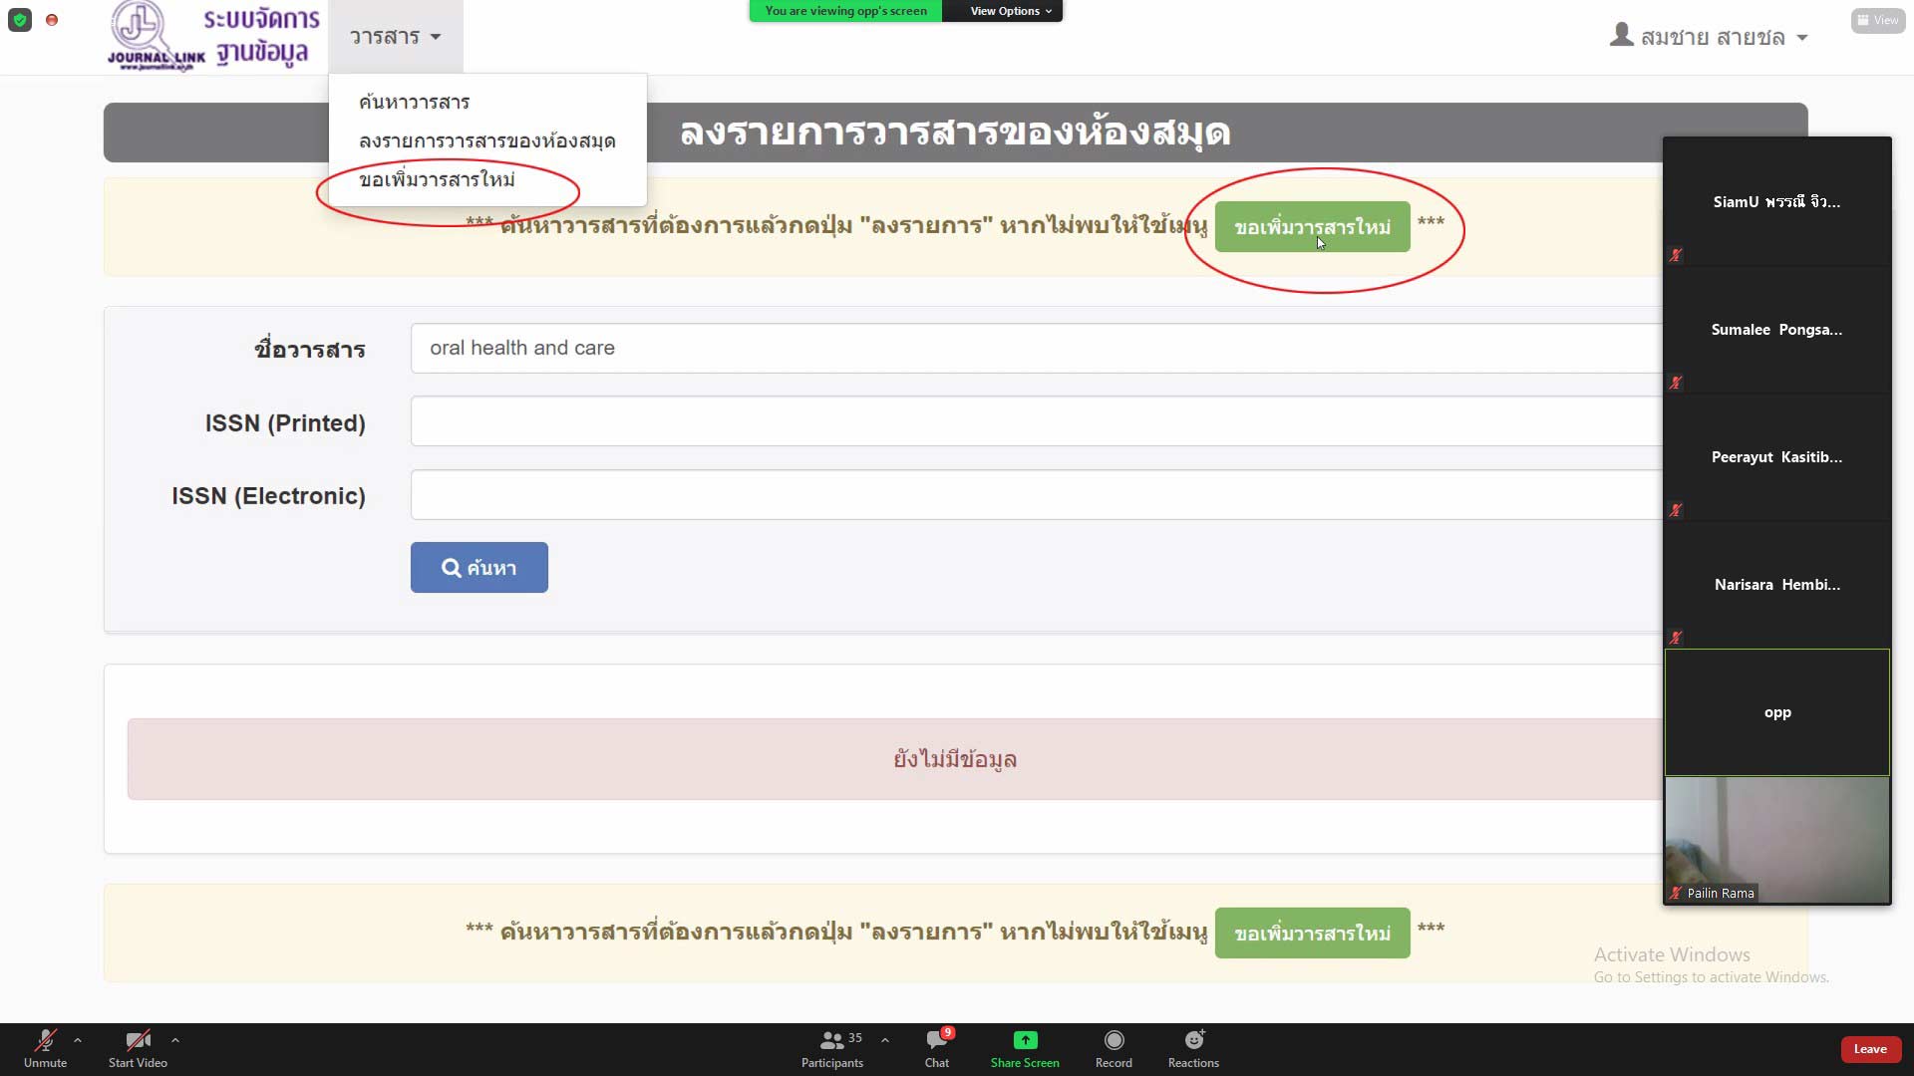Open the Participants panel icon

831,1041
